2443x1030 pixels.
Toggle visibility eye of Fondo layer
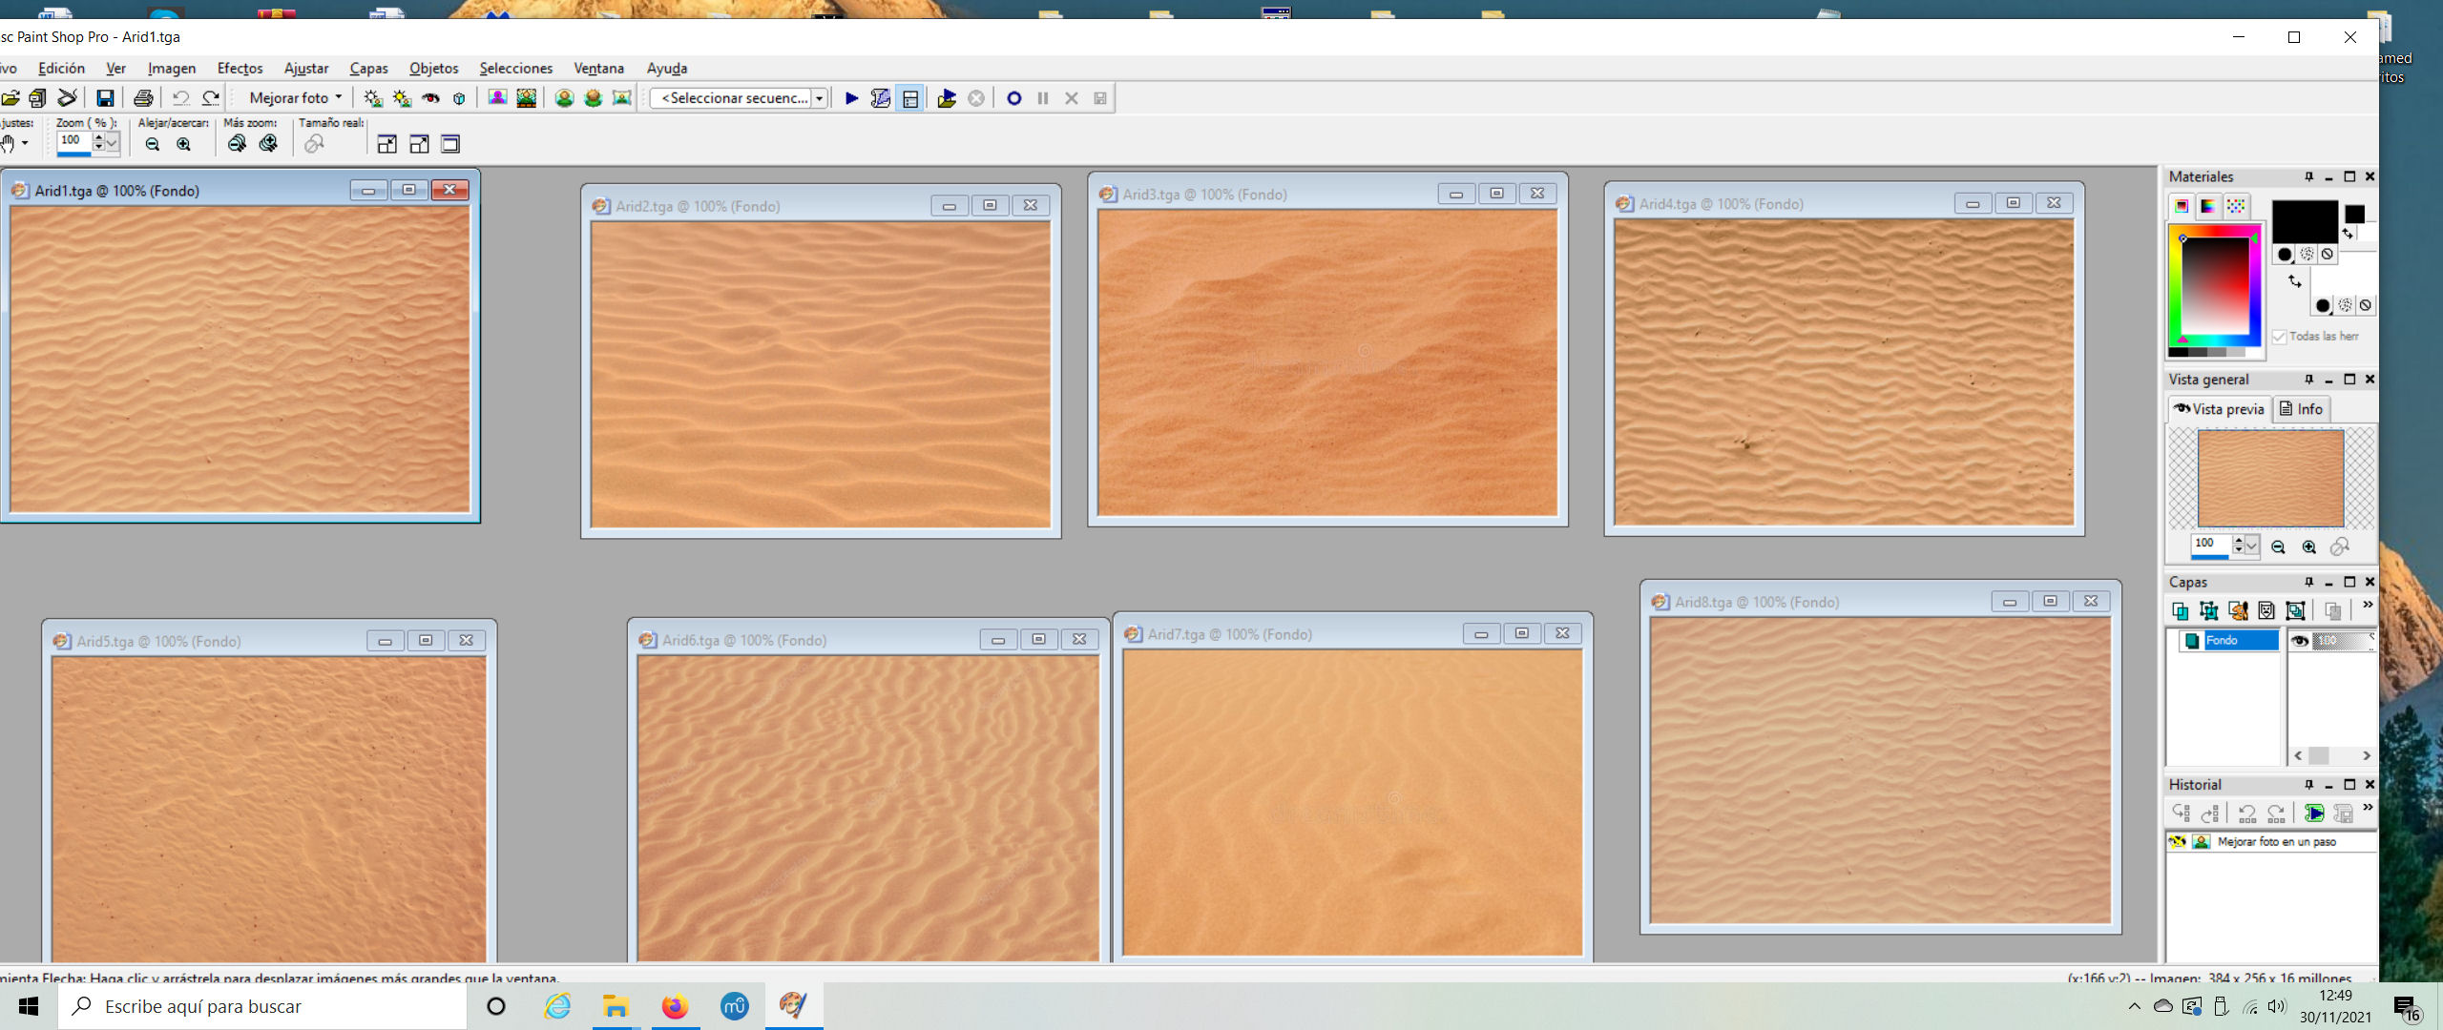[2300, 641]
